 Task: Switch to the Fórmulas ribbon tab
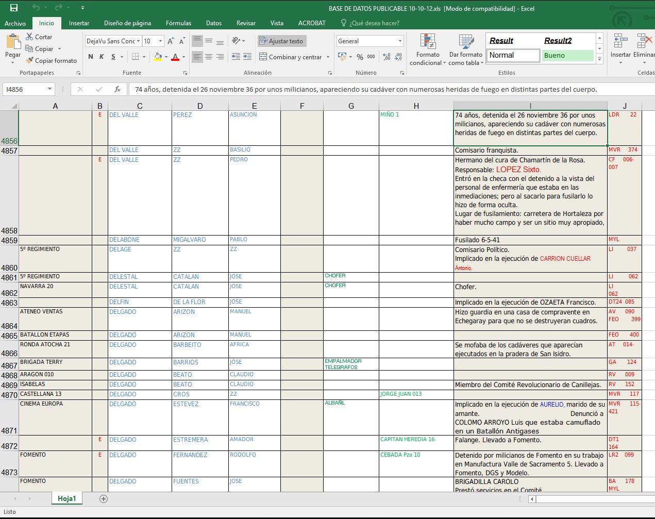point(178,23)
